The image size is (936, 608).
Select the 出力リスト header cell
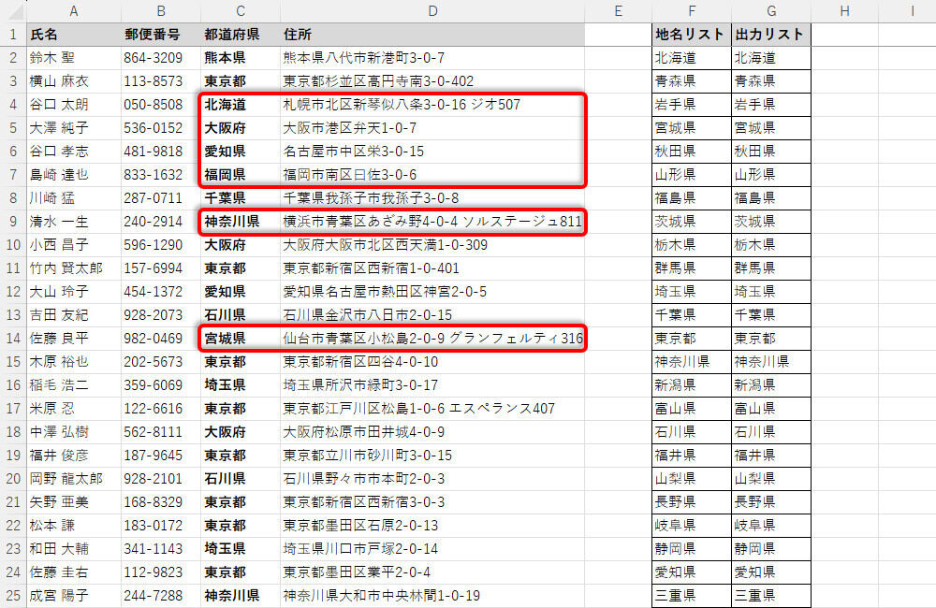[770, 35]
